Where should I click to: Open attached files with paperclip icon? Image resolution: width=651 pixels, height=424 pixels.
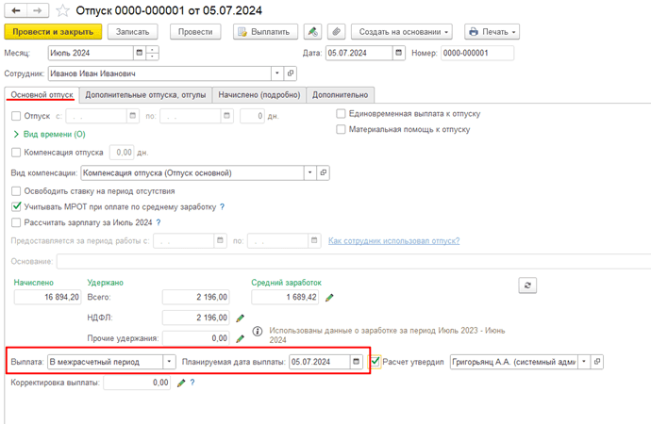(336, 31)
